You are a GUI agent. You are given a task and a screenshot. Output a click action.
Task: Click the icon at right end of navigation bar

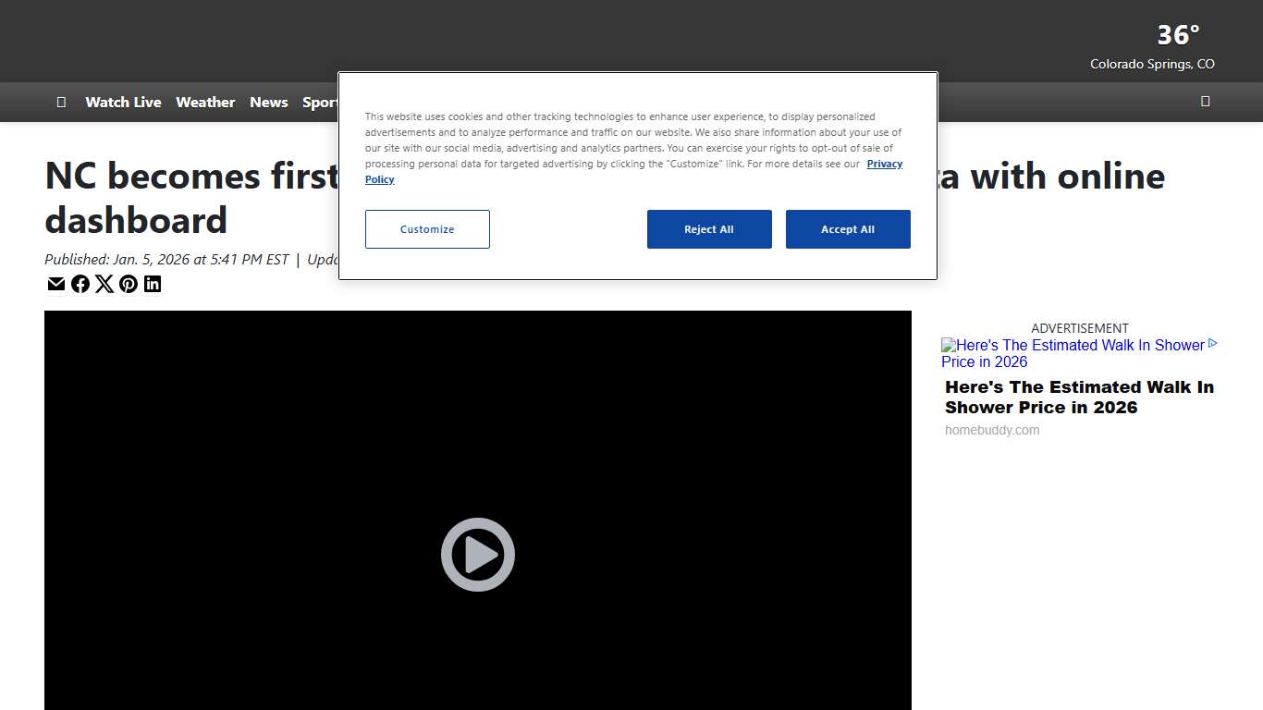(x=1205, y=102)
